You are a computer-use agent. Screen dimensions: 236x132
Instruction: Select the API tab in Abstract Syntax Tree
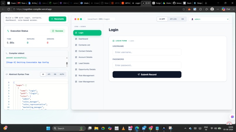pos(49,74)
